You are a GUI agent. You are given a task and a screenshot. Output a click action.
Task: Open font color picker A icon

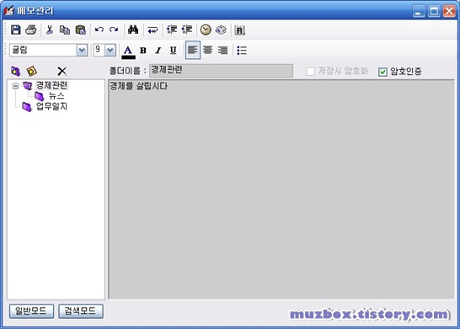[x=128, y=51]
